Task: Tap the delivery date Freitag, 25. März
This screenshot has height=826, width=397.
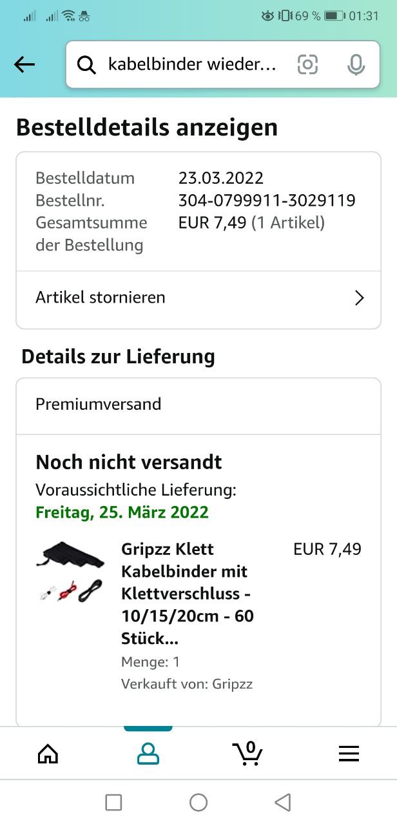Action: (122, 513)
